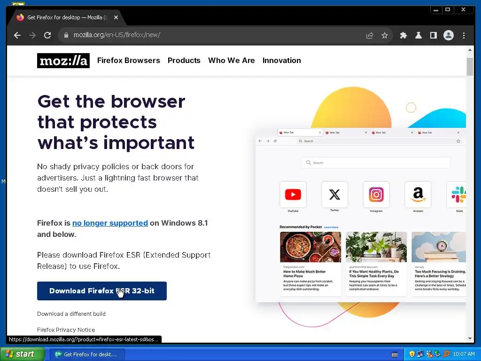Click the Get Firefox taskbar button
Viewport: 481px width, 361px height.
[x=87, y=354]
